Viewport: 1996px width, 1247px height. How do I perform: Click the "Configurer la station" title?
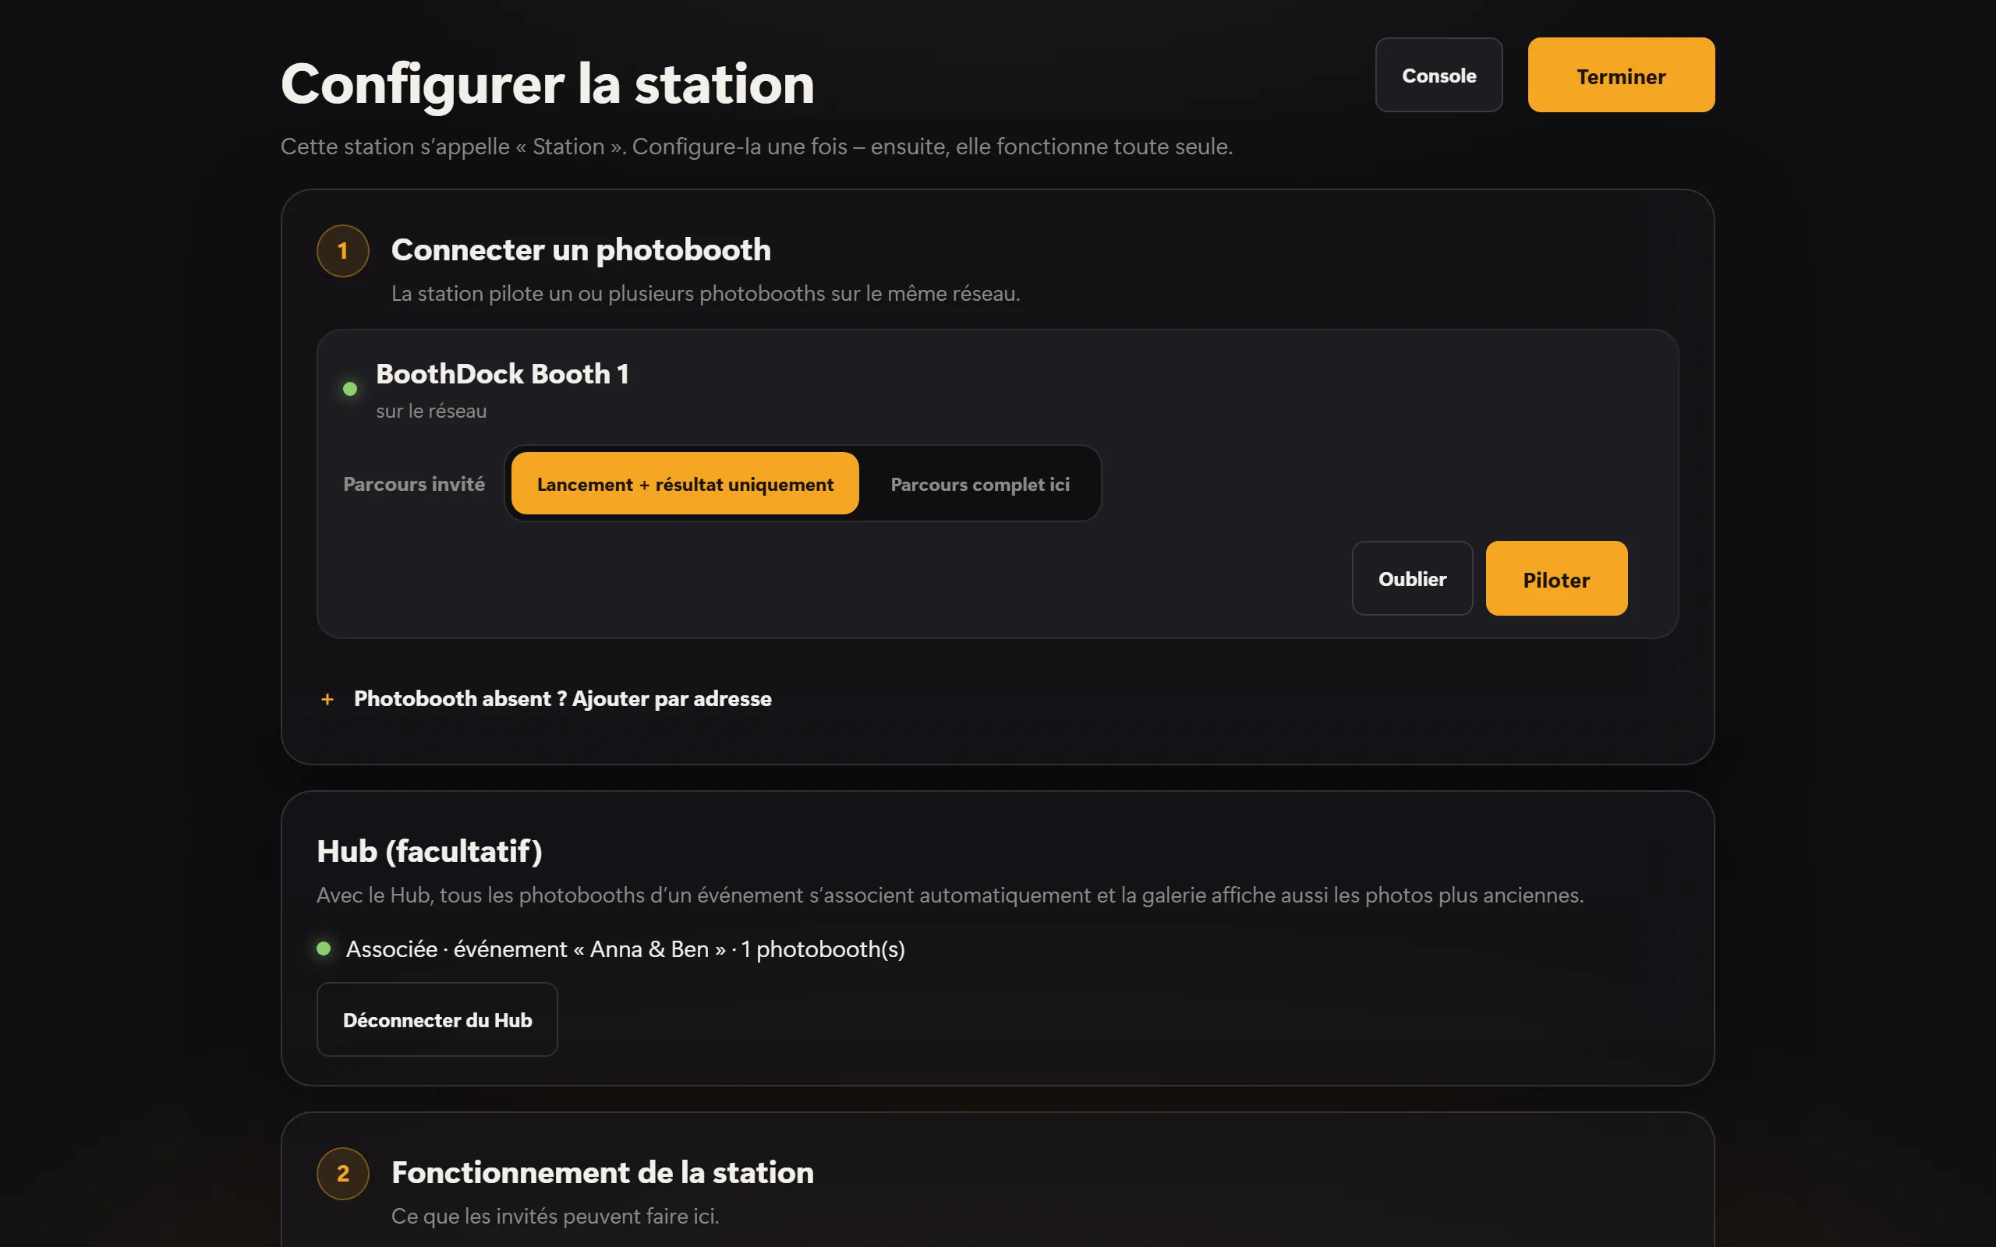pyautogui.click(x=547, y=83)
